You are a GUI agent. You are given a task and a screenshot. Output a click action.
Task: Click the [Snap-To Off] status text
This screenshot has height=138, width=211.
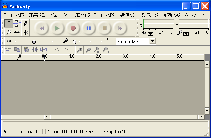coord(114,132)
